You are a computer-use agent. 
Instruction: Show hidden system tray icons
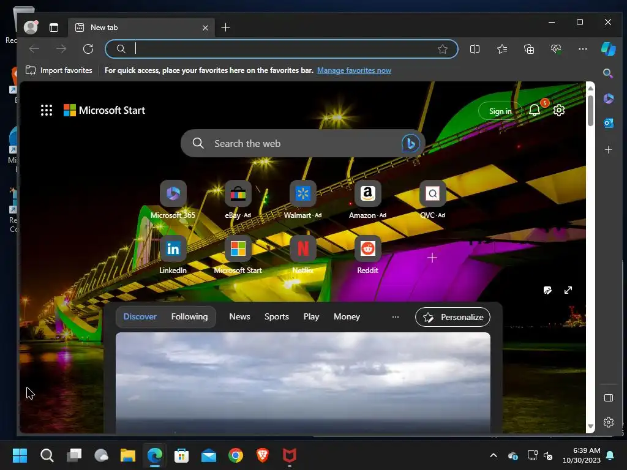coord(494,455)
